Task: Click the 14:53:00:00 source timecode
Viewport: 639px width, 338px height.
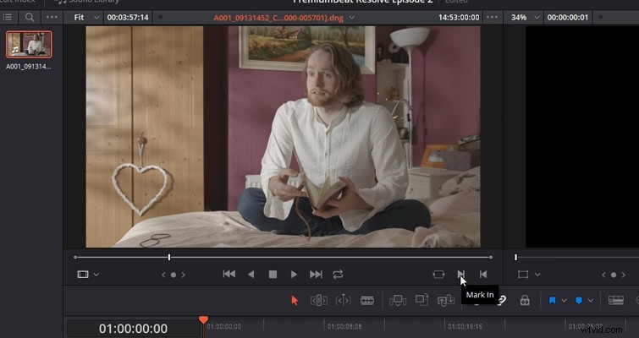Action: (459, 18)
